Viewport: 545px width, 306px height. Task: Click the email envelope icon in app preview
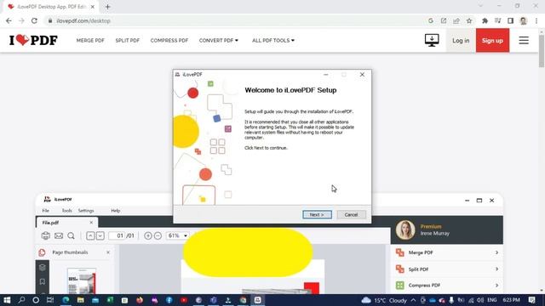click(59, 236)
